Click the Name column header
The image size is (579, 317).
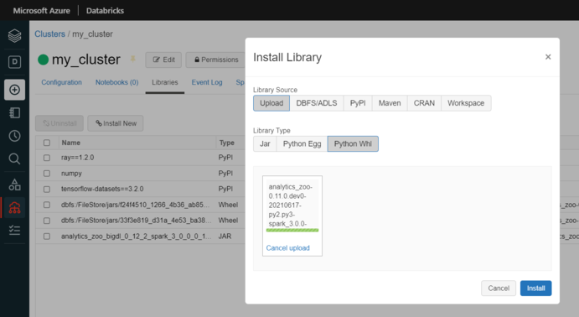[x=71, y=143]
